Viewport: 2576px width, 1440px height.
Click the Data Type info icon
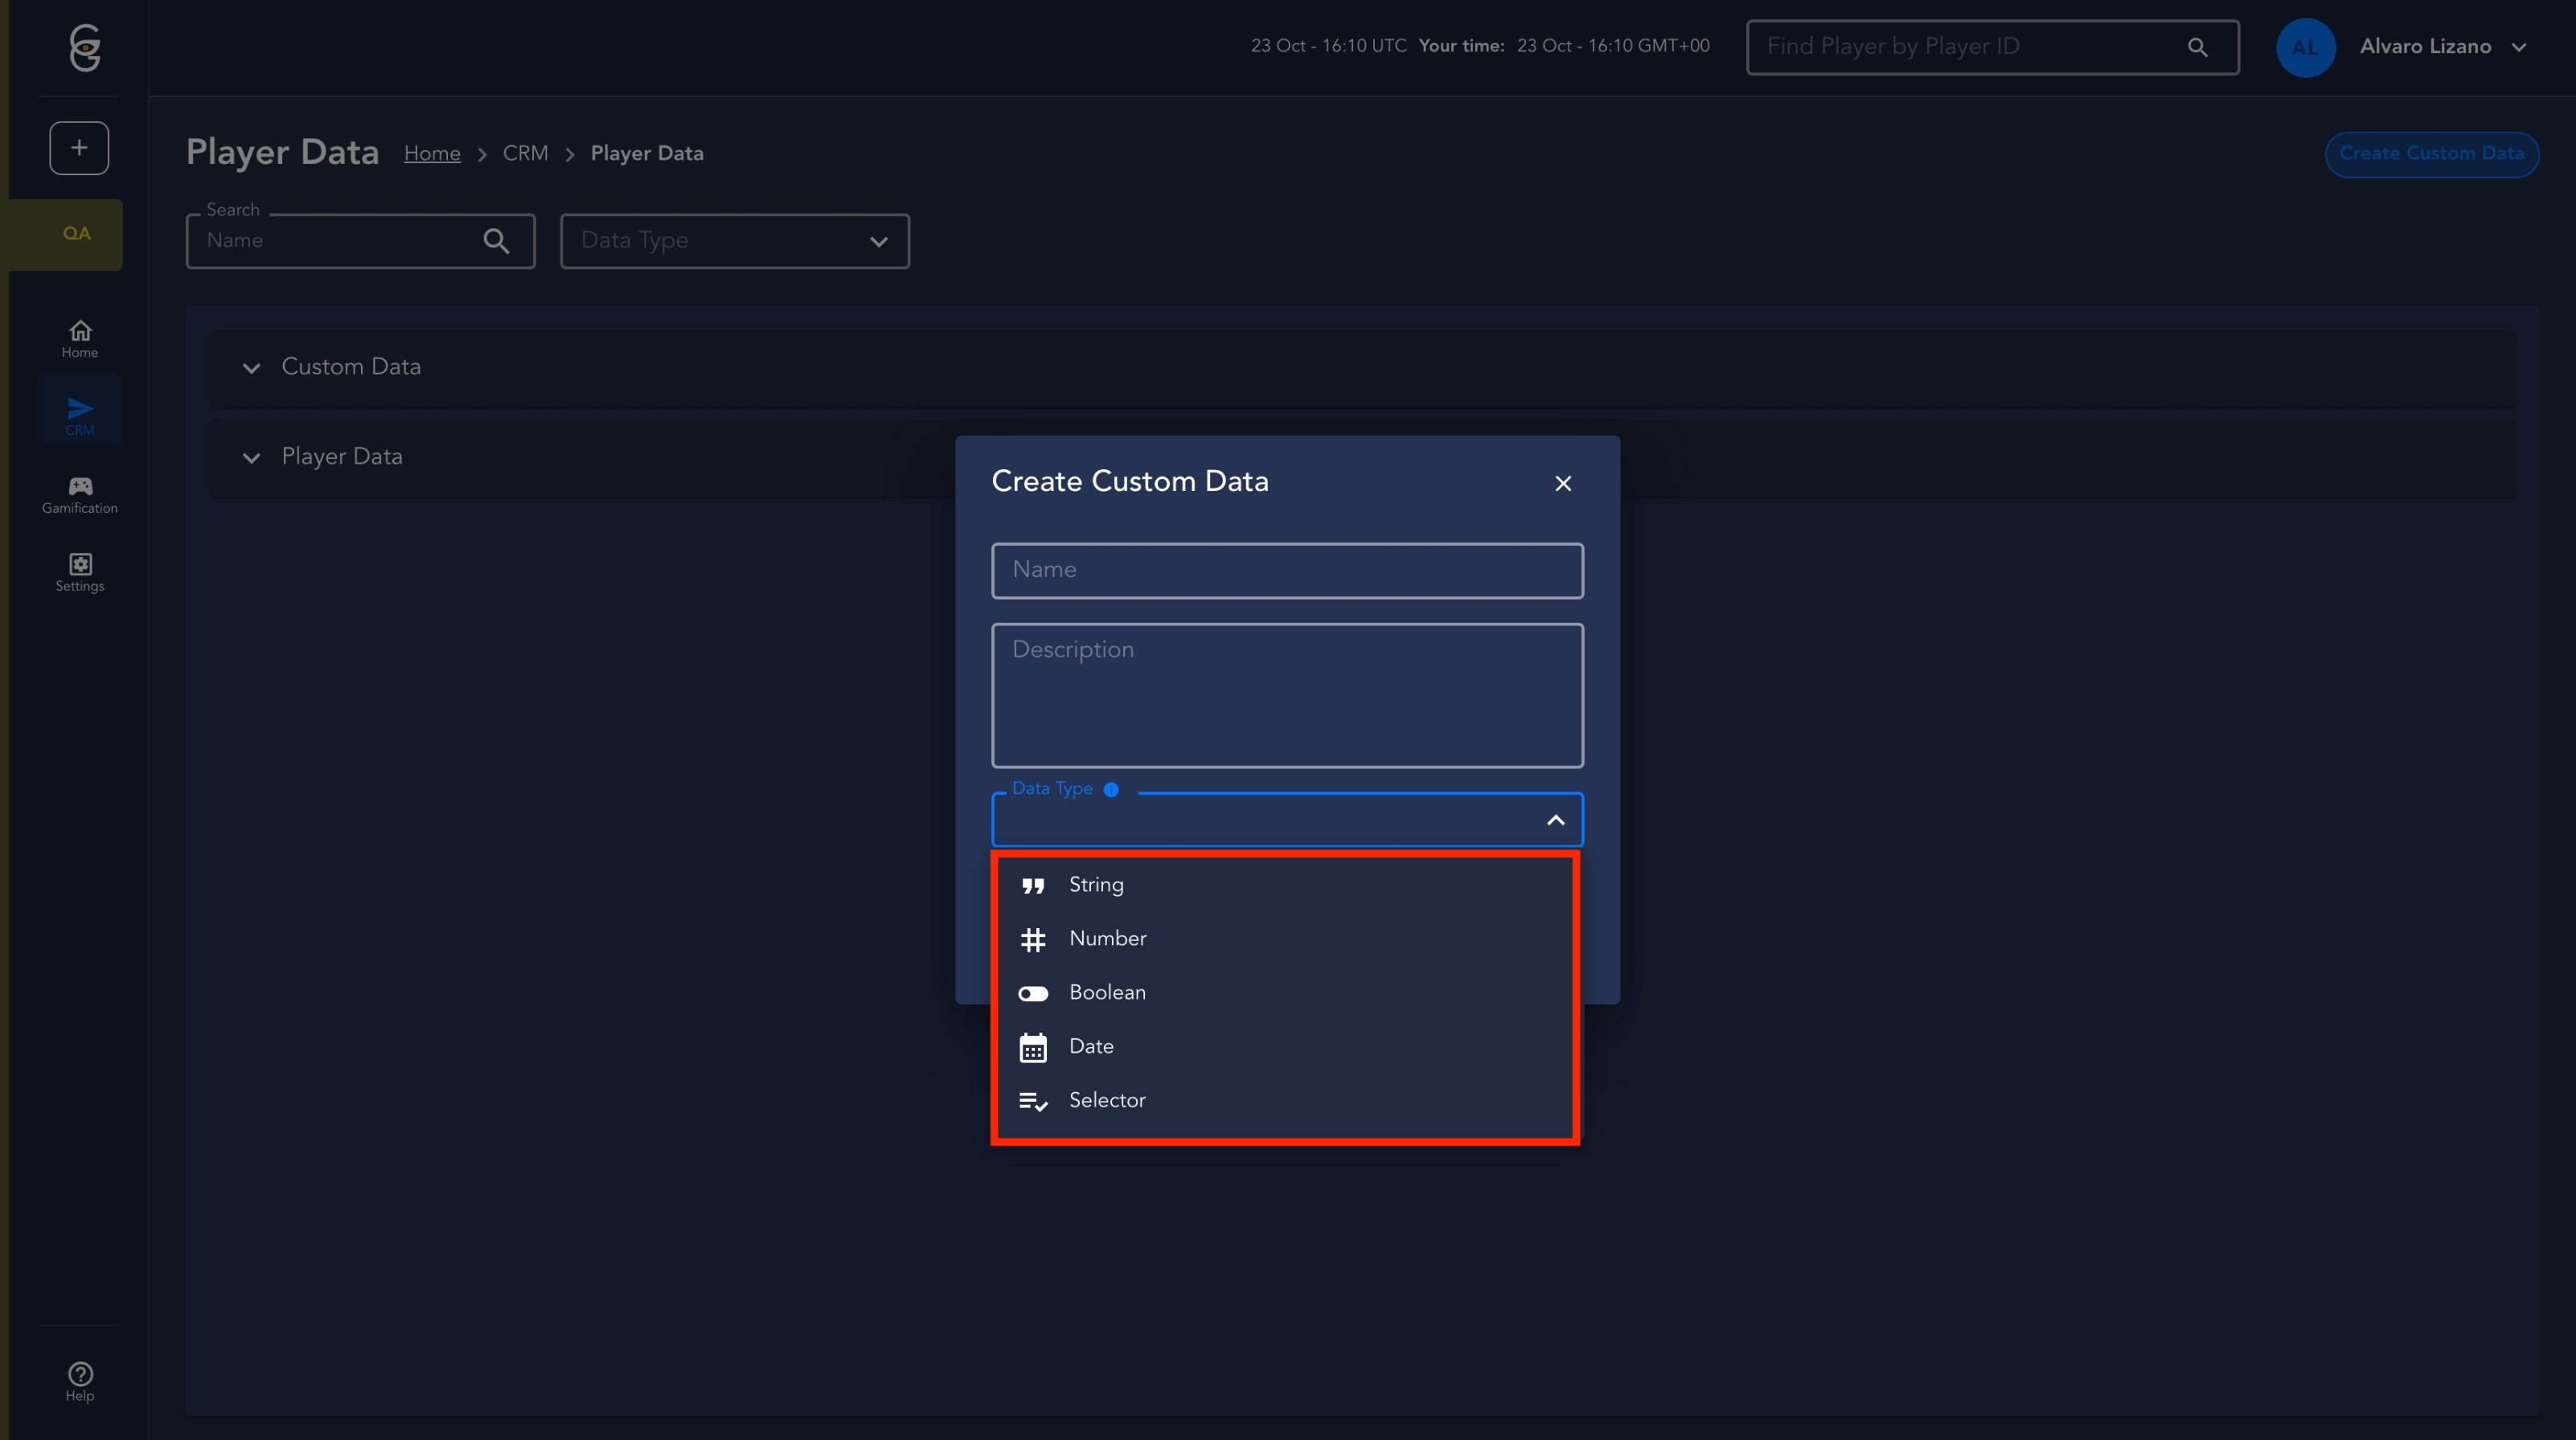1111,789
